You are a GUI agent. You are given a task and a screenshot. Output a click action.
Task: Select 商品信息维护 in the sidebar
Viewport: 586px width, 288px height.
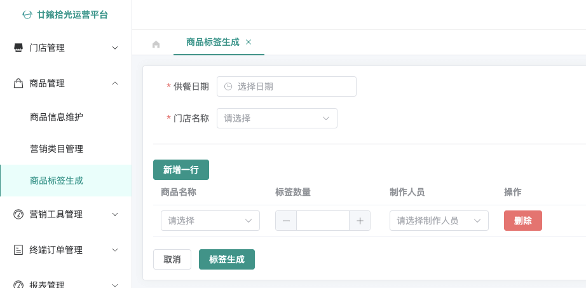[65, 117]
